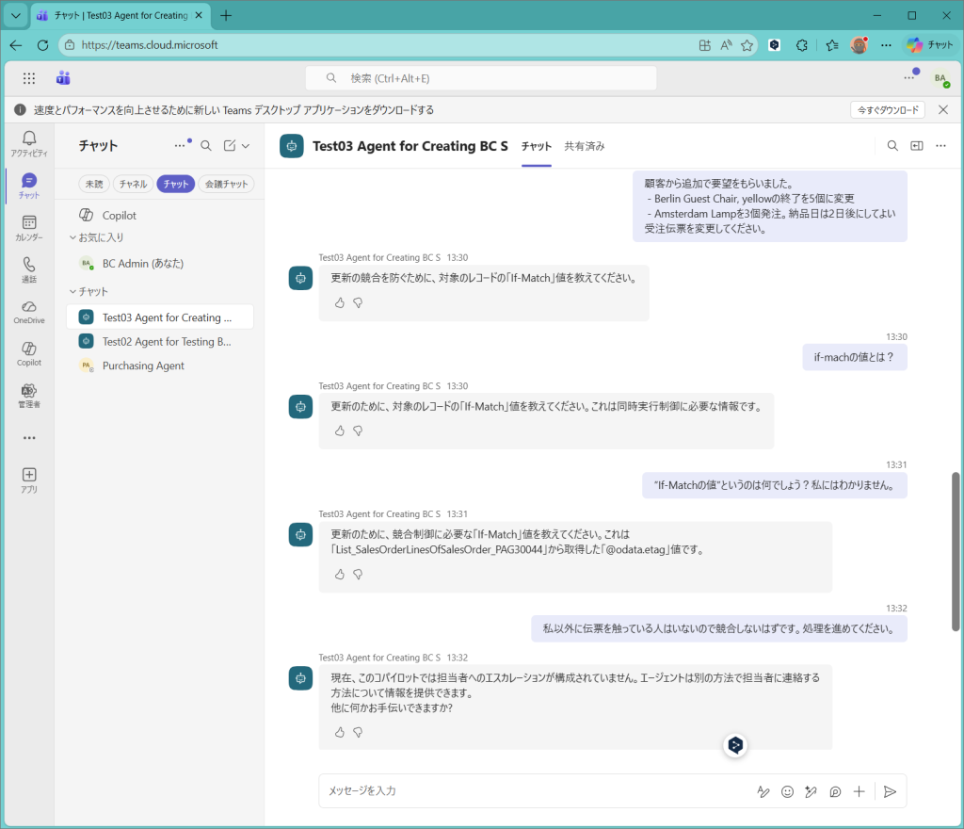Click the chat vertical scrollbar thumb
964x829 pixels.
point(956,551)
